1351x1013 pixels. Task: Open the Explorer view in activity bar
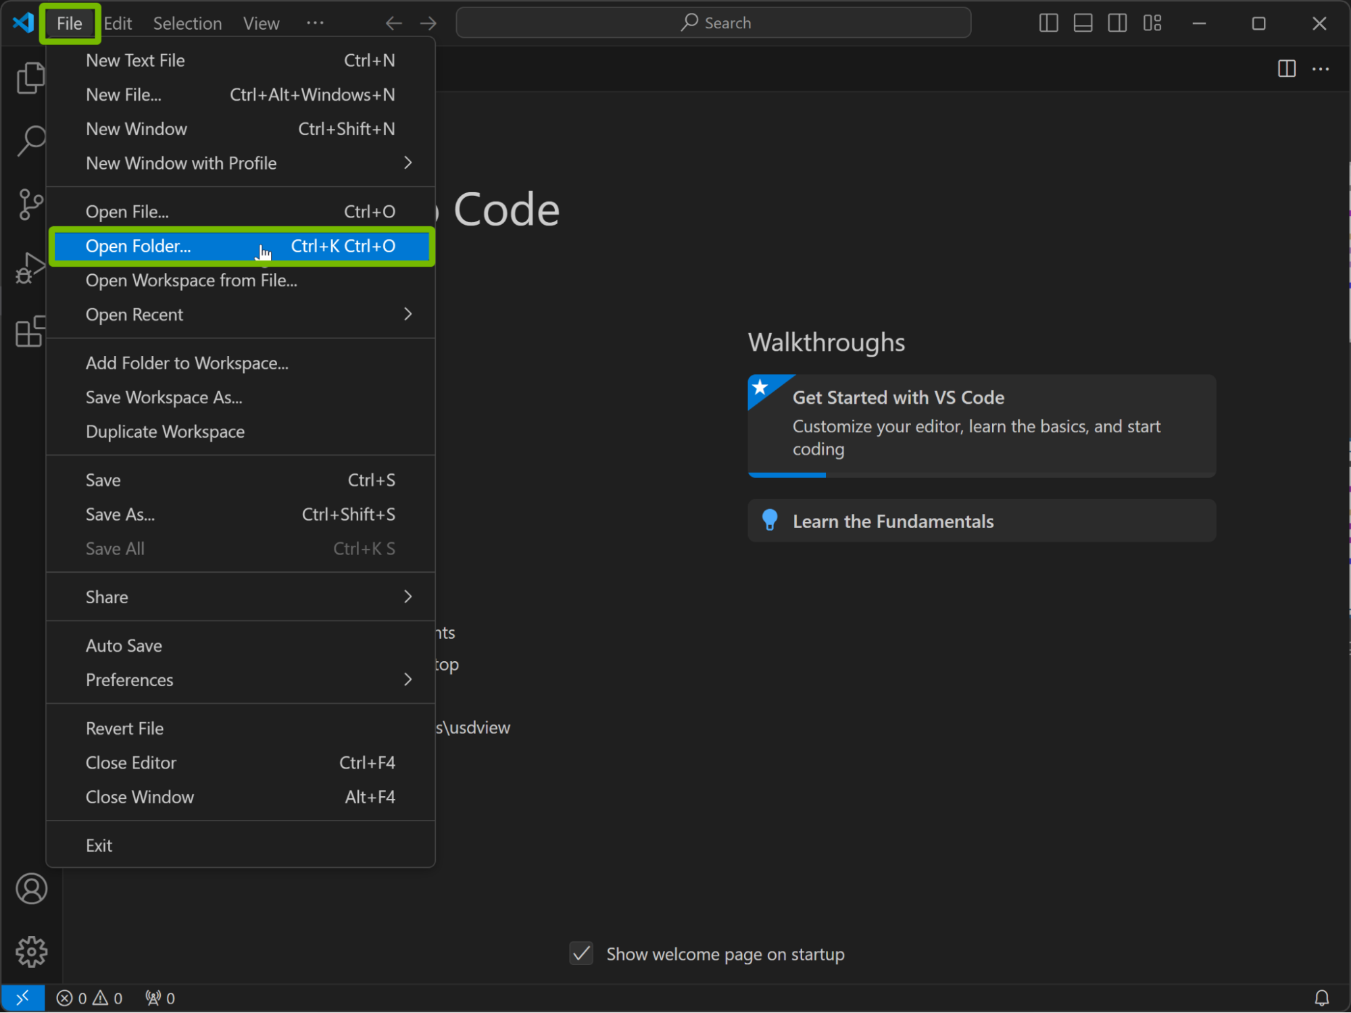coord(30,78)
